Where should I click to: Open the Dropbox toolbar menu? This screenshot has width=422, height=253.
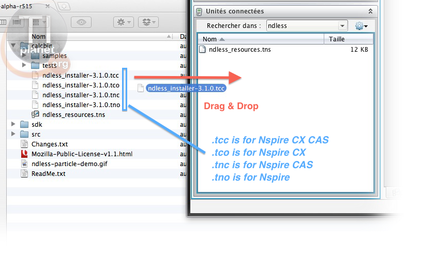[148, 22]
